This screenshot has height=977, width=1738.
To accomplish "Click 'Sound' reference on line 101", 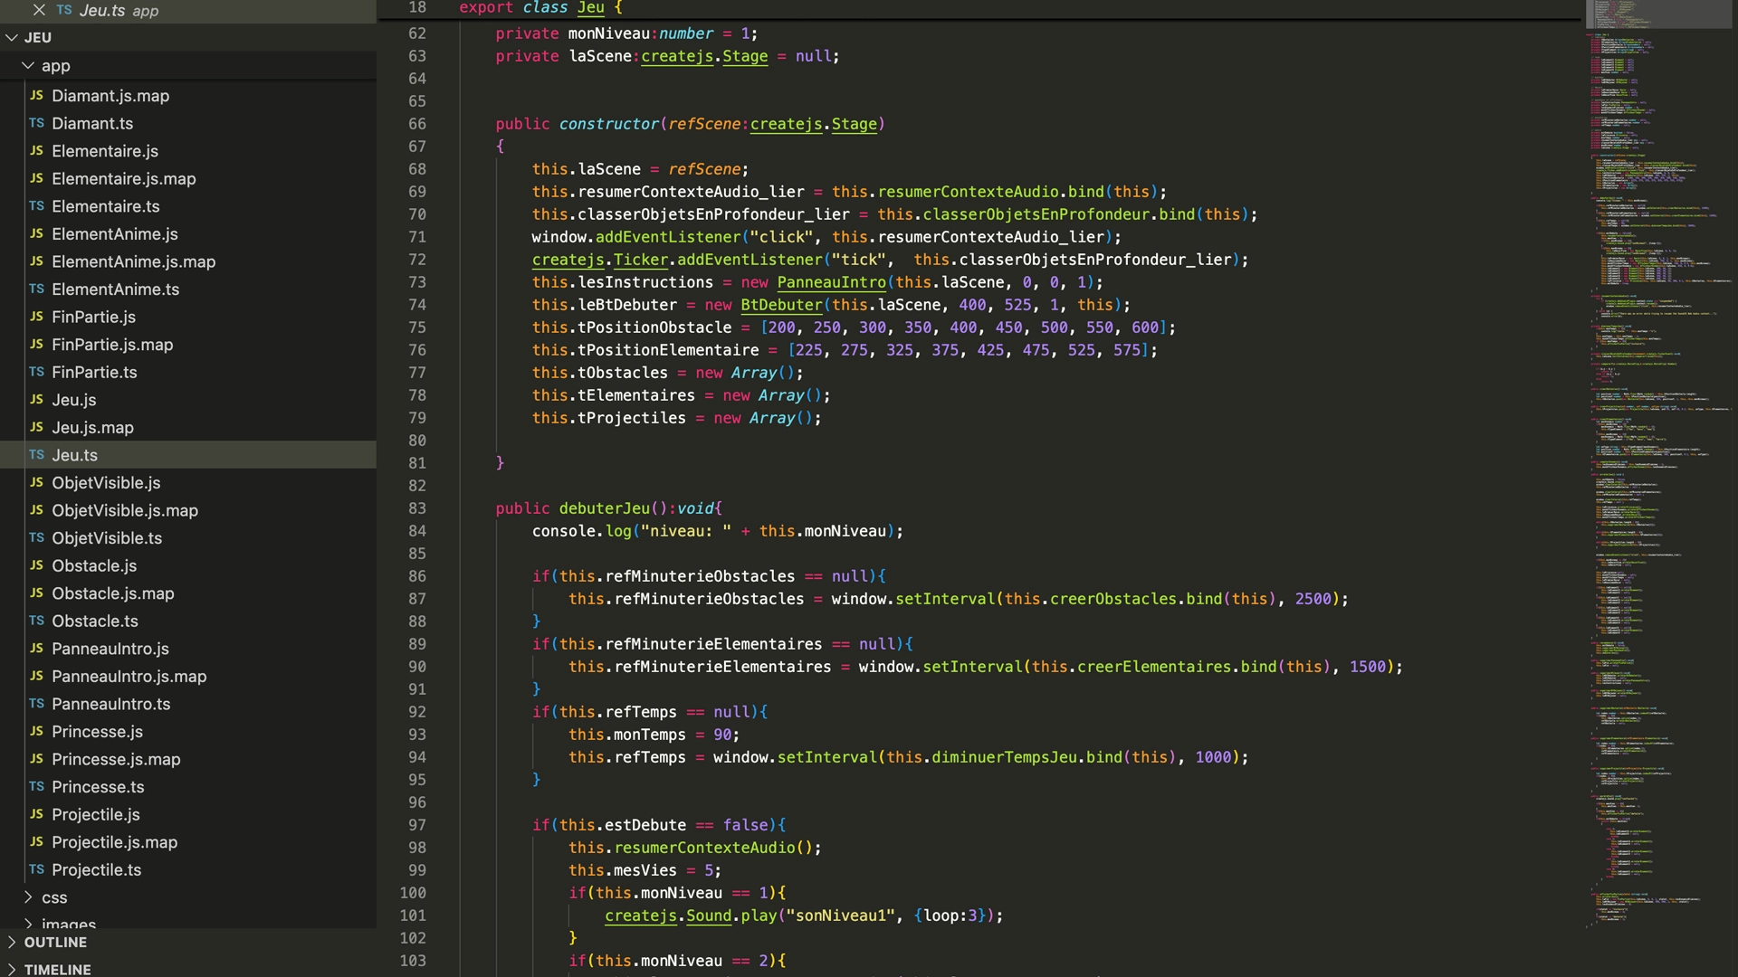I will (709, 915).
